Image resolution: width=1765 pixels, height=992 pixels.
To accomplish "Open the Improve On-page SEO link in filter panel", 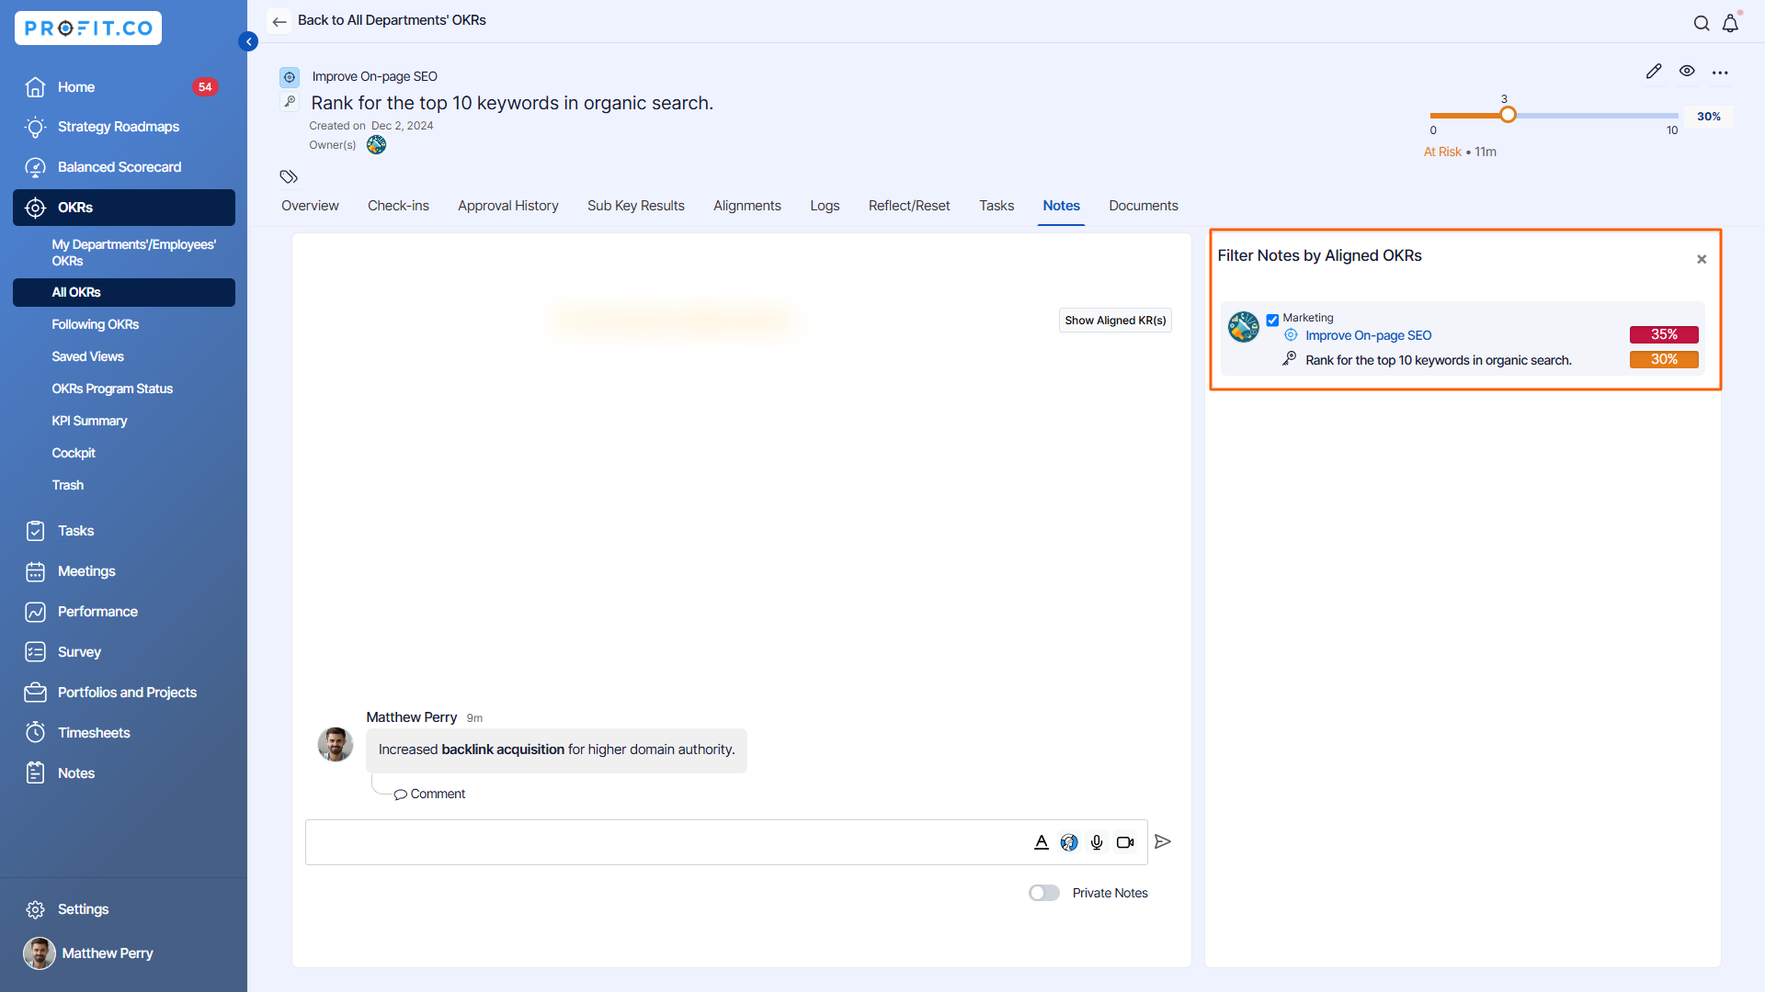I will coord(1369,335).
